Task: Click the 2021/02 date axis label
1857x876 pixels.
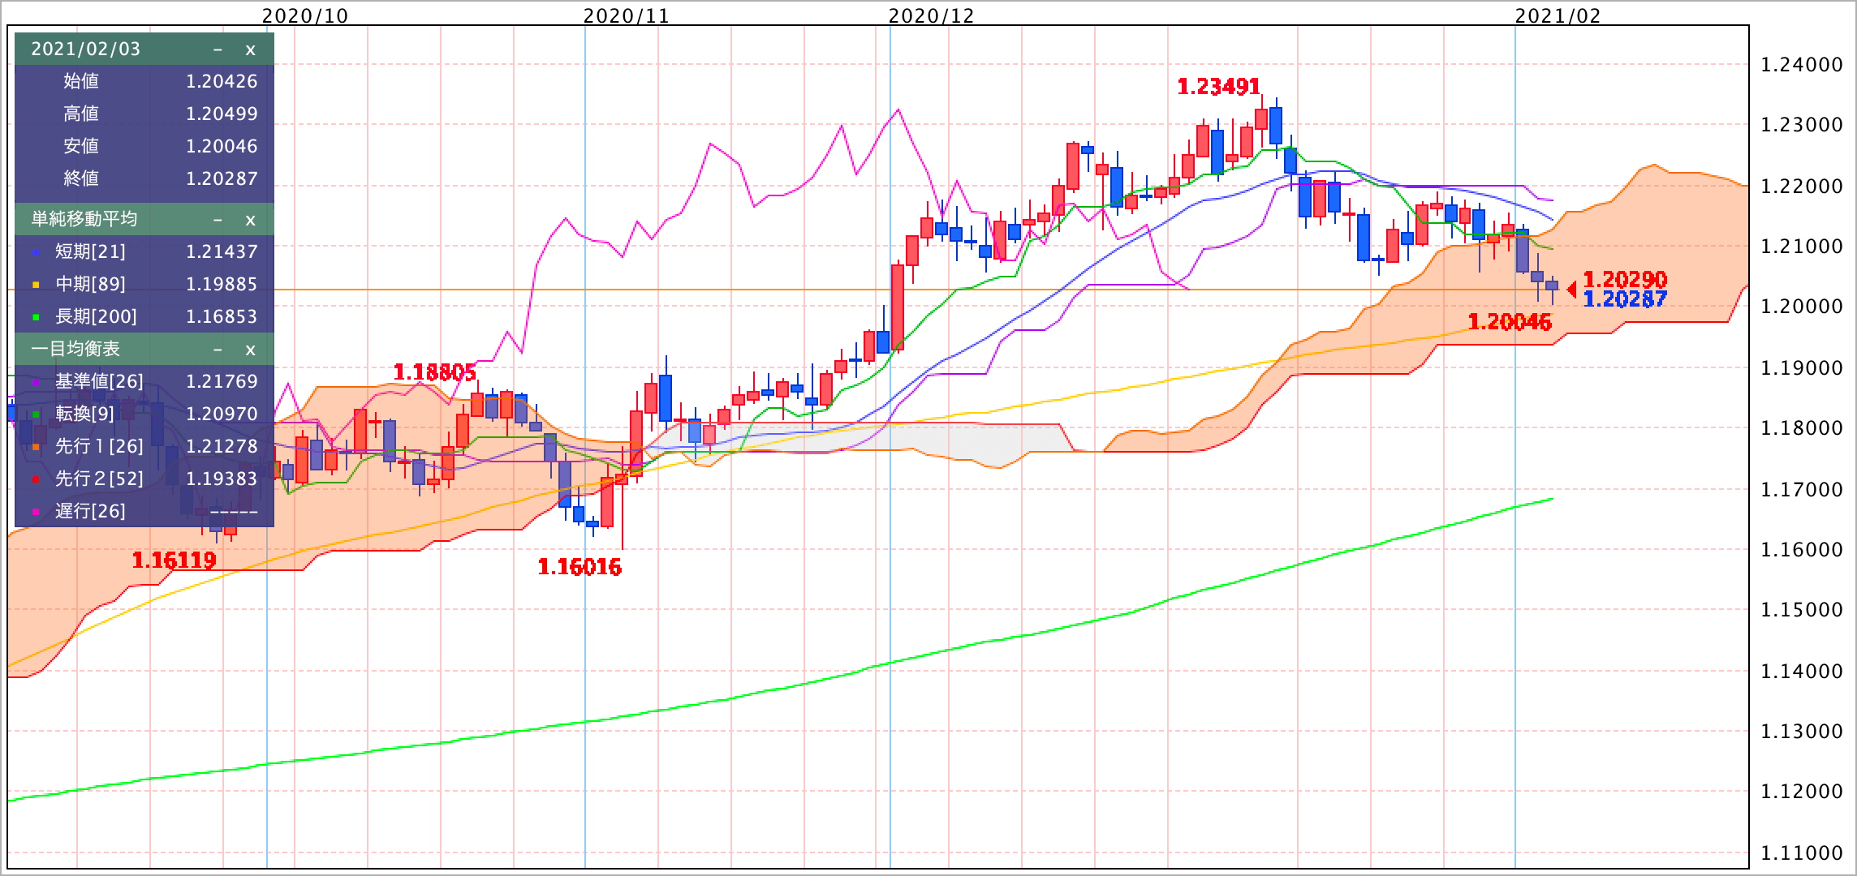Action: click(x=1558, y=15)
